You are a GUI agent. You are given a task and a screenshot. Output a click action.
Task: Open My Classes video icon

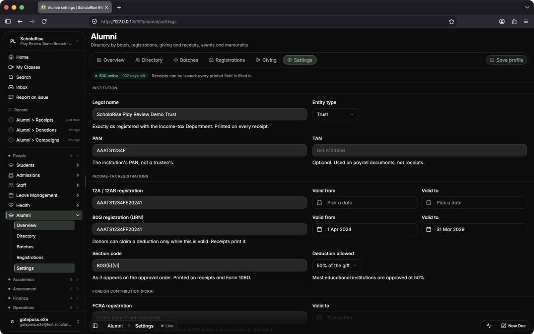pos(11,67)
